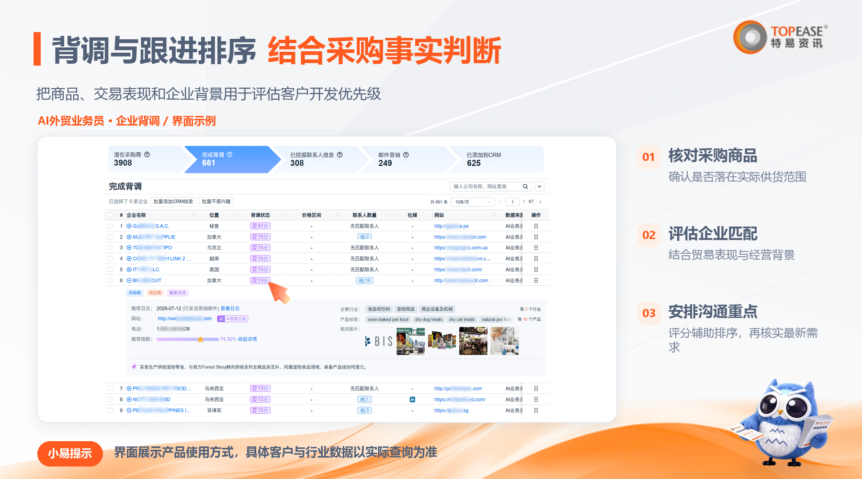The image size is (862, 479).
Task: Open LinkedIn icon in row 8
Action: click(412, 399)
